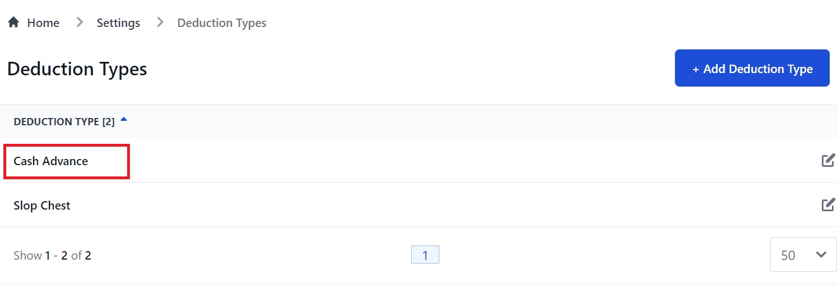Click the Show 1 - 2 of 2 text

click(52, 256)
